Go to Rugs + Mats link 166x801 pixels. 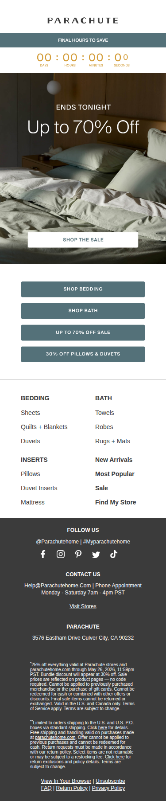pyautogui.click(x=112, y=441)
